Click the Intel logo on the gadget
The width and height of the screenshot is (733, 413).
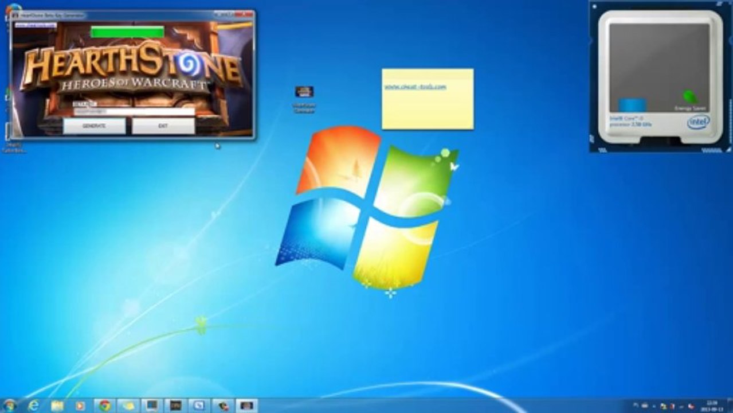coord(699,122)
